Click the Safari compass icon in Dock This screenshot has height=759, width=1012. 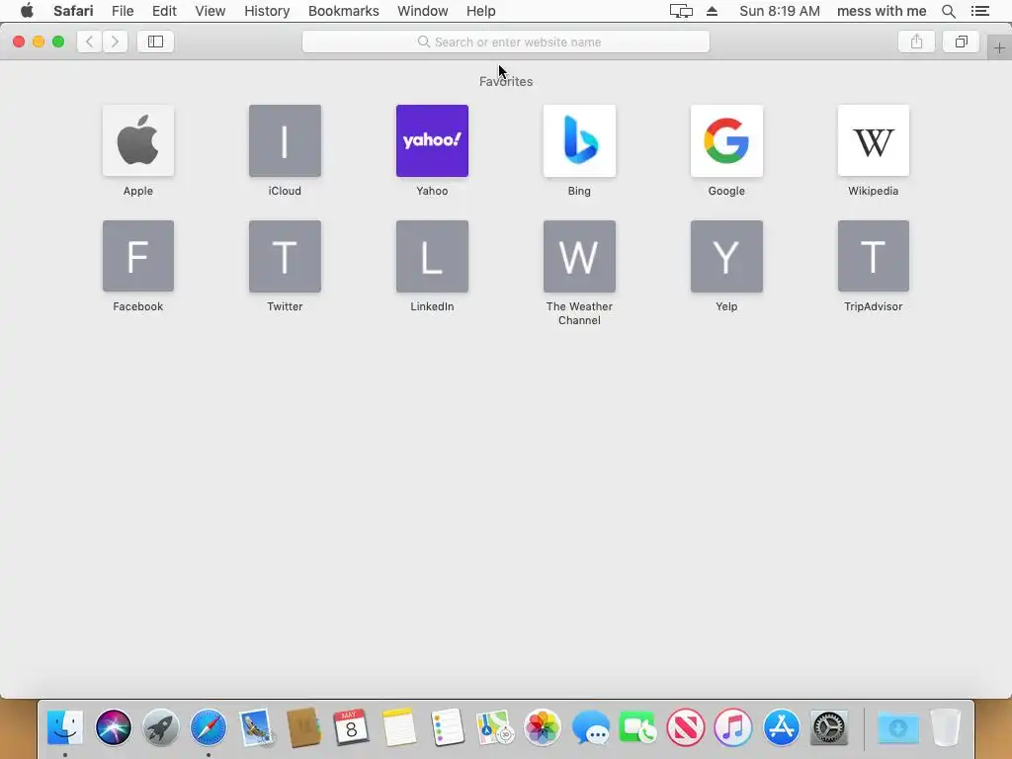209,727
